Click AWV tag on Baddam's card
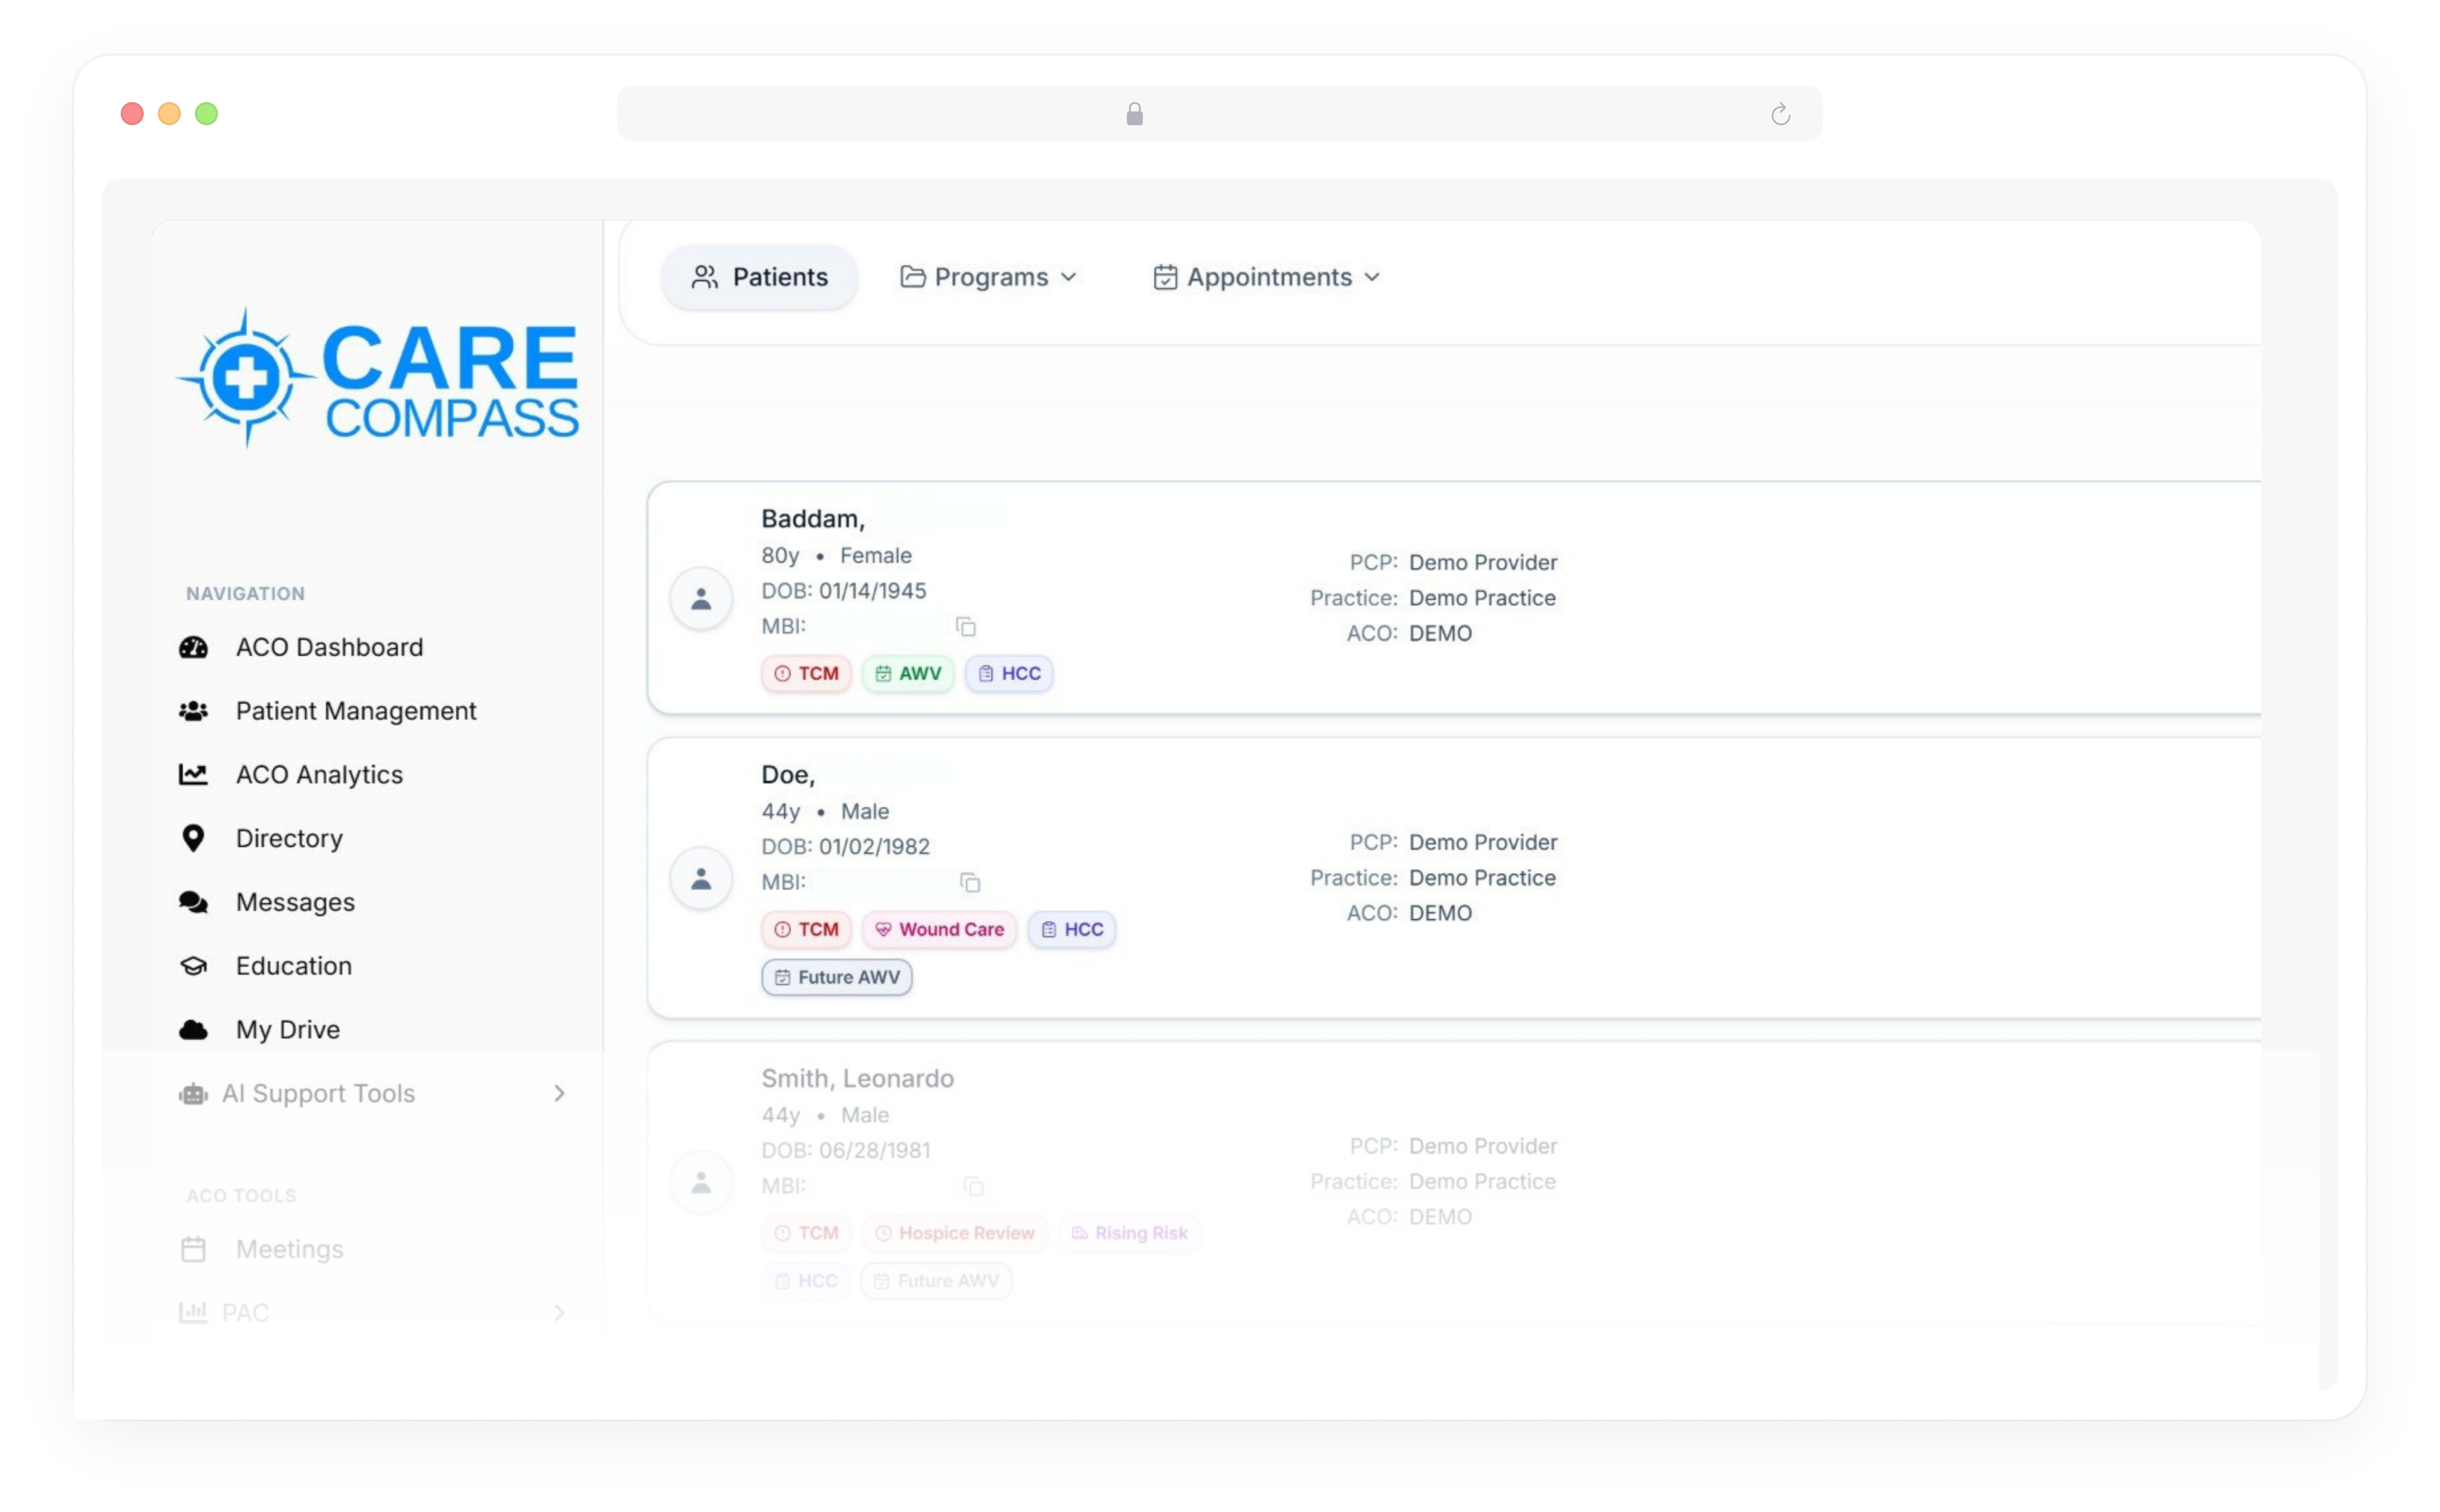Image resolution: width=2440 pixels, height=1512 pixels. point(908,674)
